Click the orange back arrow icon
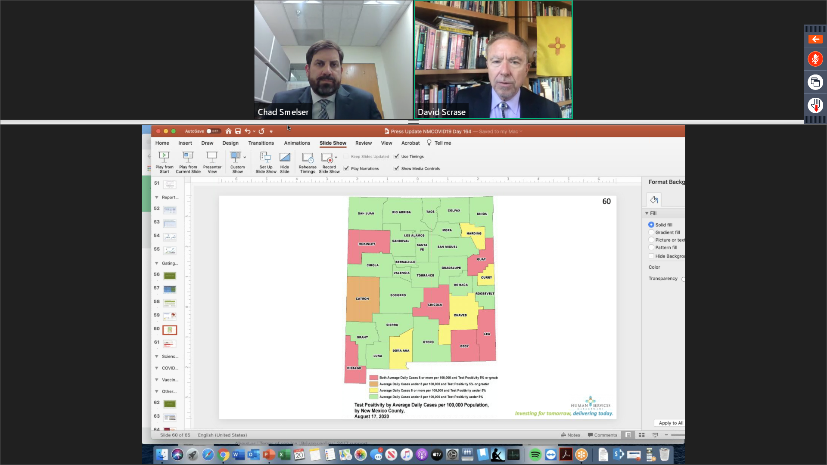The image size is (827, 465). pos(815,39)
